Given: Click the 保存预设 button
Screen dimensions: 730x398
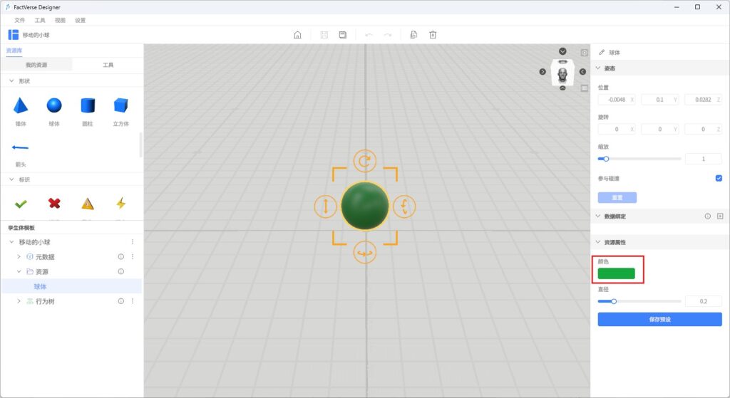Looking at the screenshot, I should [x=659, y=320].
